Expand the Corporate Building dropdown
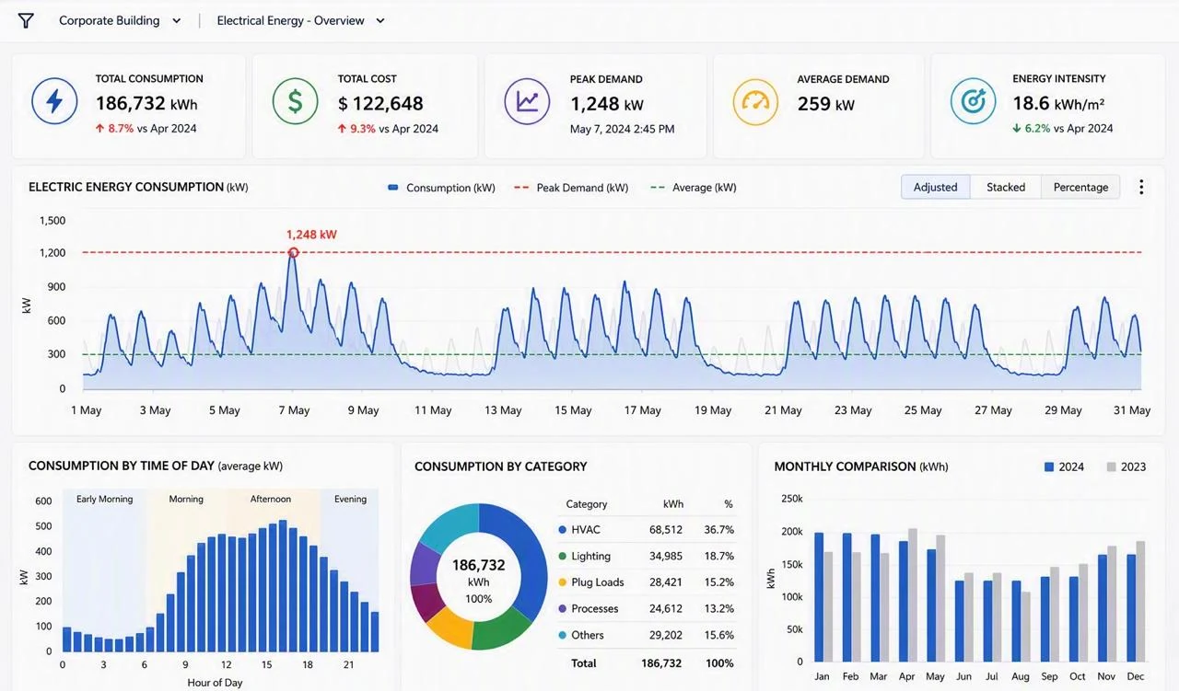The image size is (1179, 691). coord(120,20)
